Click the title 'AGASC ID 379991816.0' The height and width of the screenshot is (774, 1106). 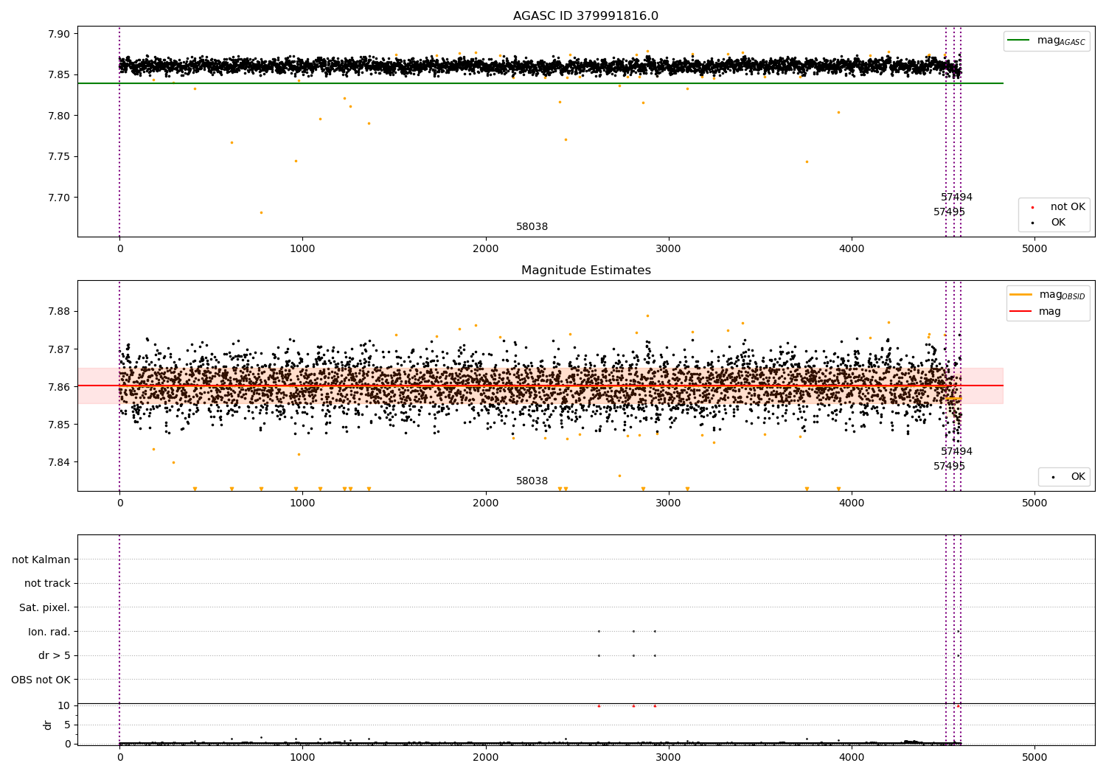pyautogui.click(x=585, y=16)
